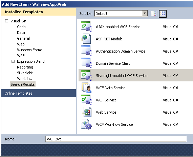Switch to medium icons list view
This screenshot has height=157, width=193.
[163, 14]
